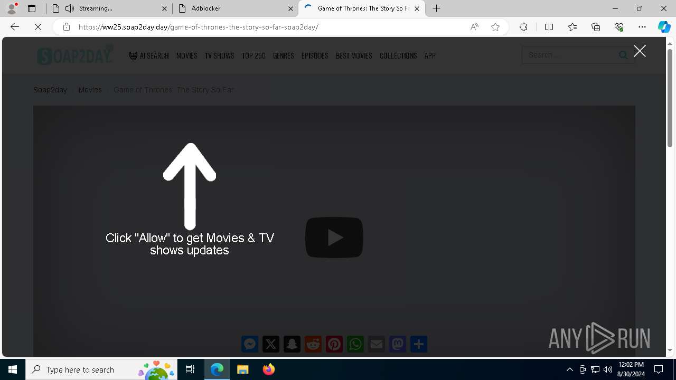
Task: Open AI SEARCH in site menu
Action: pyautogui.click(x=149, y=55)
